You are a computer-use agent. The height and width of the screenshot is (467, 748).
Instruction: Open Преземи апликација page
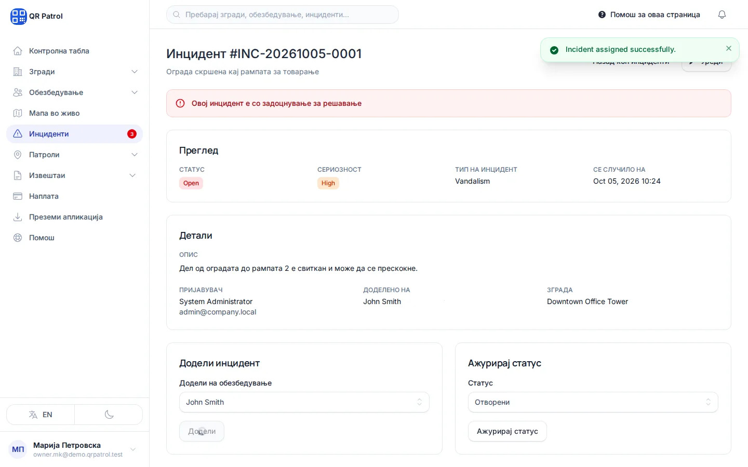[x=74, y=217]
